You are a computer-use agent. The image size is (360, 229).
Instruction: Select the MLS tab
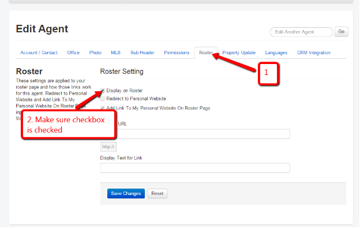coord(116,52)
